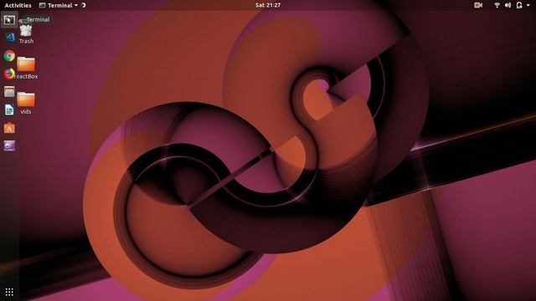This screenshot has height=301, width=536.
Task: Launch Visual Studio Code from the dock
Action: point(10,37)
